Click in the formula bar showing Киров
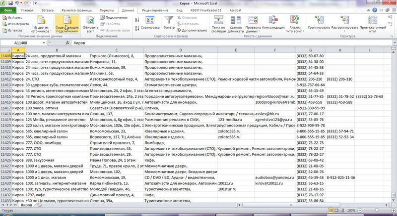Viewport: 397px width, 216px height. click(x=232, y=43)
